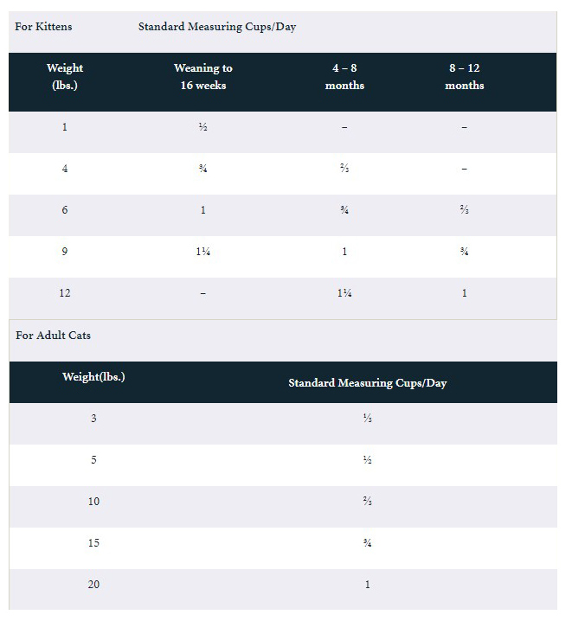
Task: Select adult 'Standard Measuring Cups/Day' header
Action: tap(368, 383)
